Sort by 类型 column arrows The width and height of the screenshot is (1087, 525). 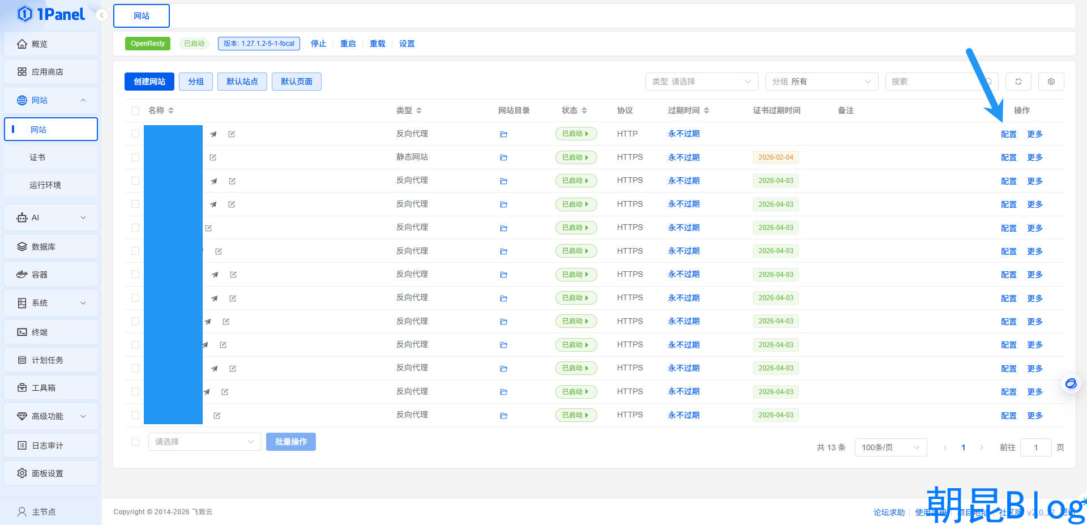pyautogui.click(x=419, y=110)
